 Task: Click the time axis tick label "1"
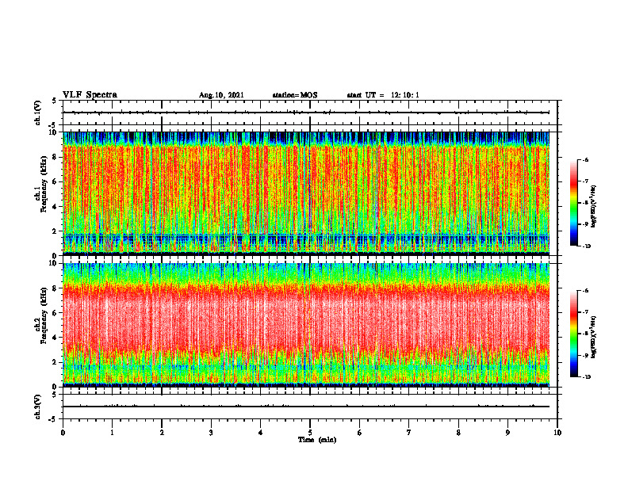point(112,433)
